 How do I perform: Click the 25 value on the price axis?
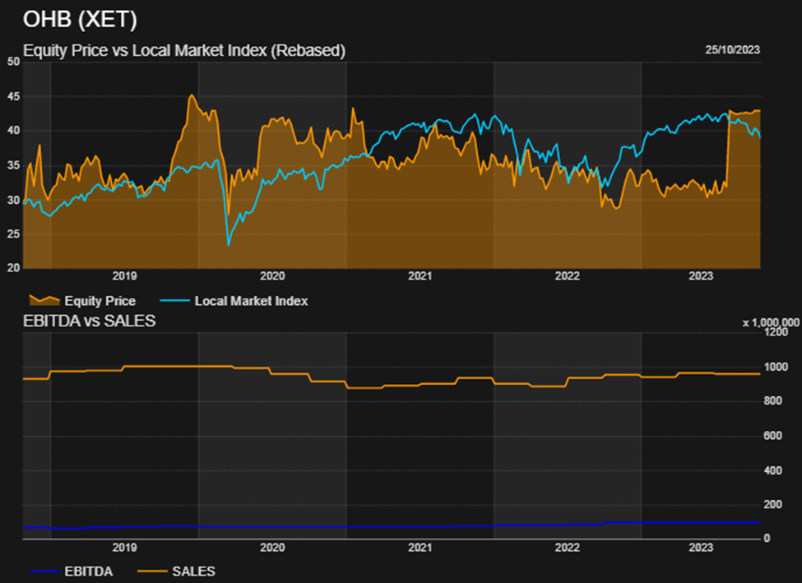(x=14, y=234)
